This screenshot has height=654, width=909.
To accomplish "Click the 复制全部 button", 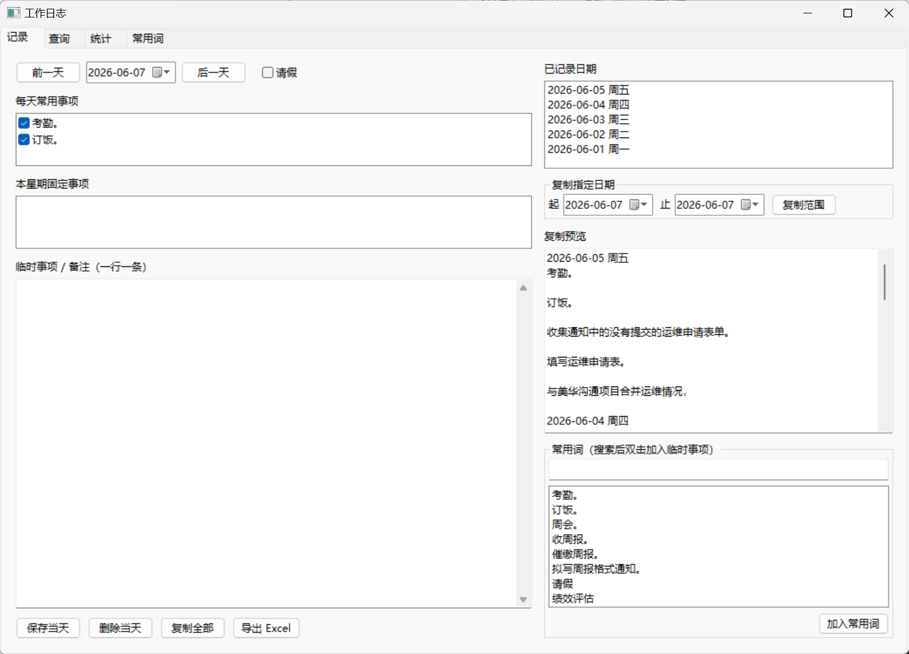I will pyautogui.click(x=193, y=628).
